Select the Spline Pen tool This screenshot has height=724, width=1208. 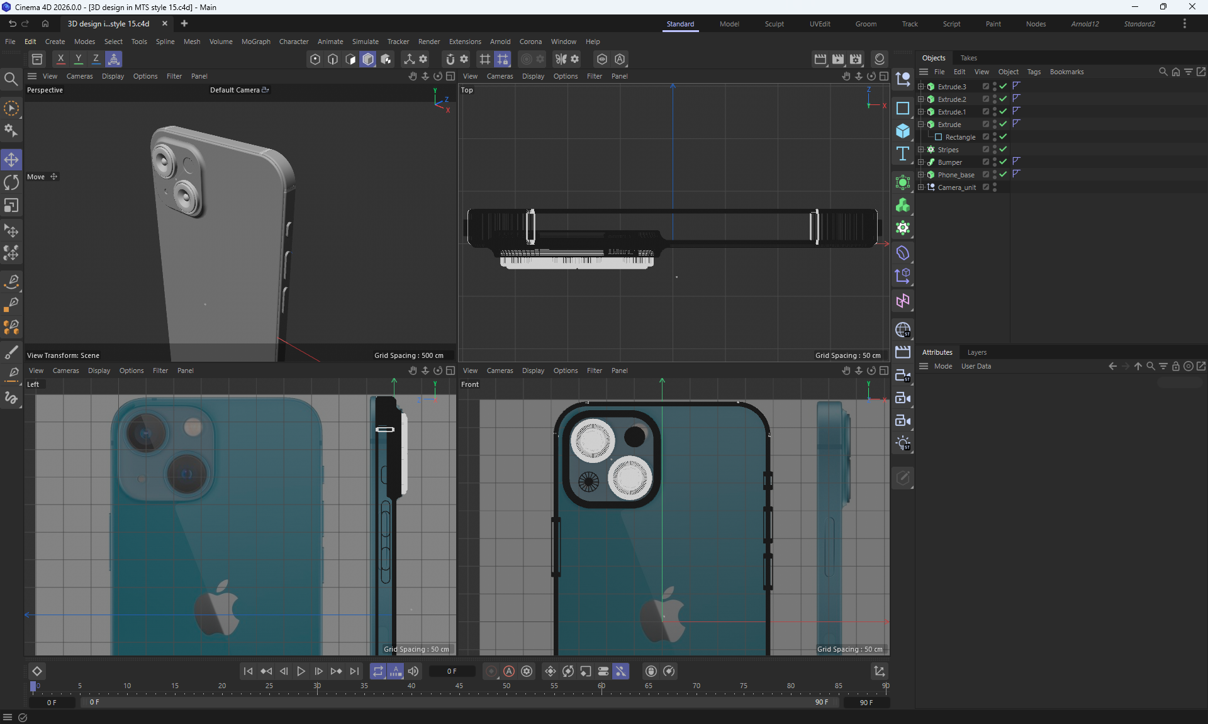(11, 281)
